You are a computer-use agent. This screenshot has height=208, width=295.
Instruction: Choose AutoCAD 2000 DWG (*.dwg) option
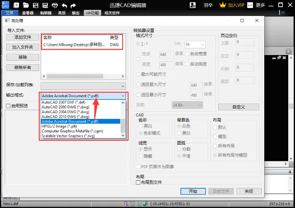coord(80,107)
